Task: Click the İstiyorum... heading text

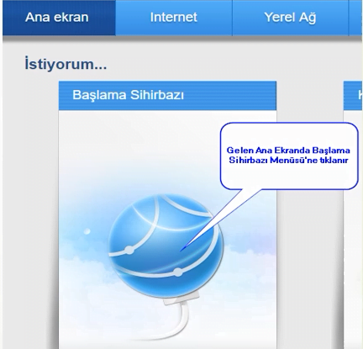Action: (66, 64)
